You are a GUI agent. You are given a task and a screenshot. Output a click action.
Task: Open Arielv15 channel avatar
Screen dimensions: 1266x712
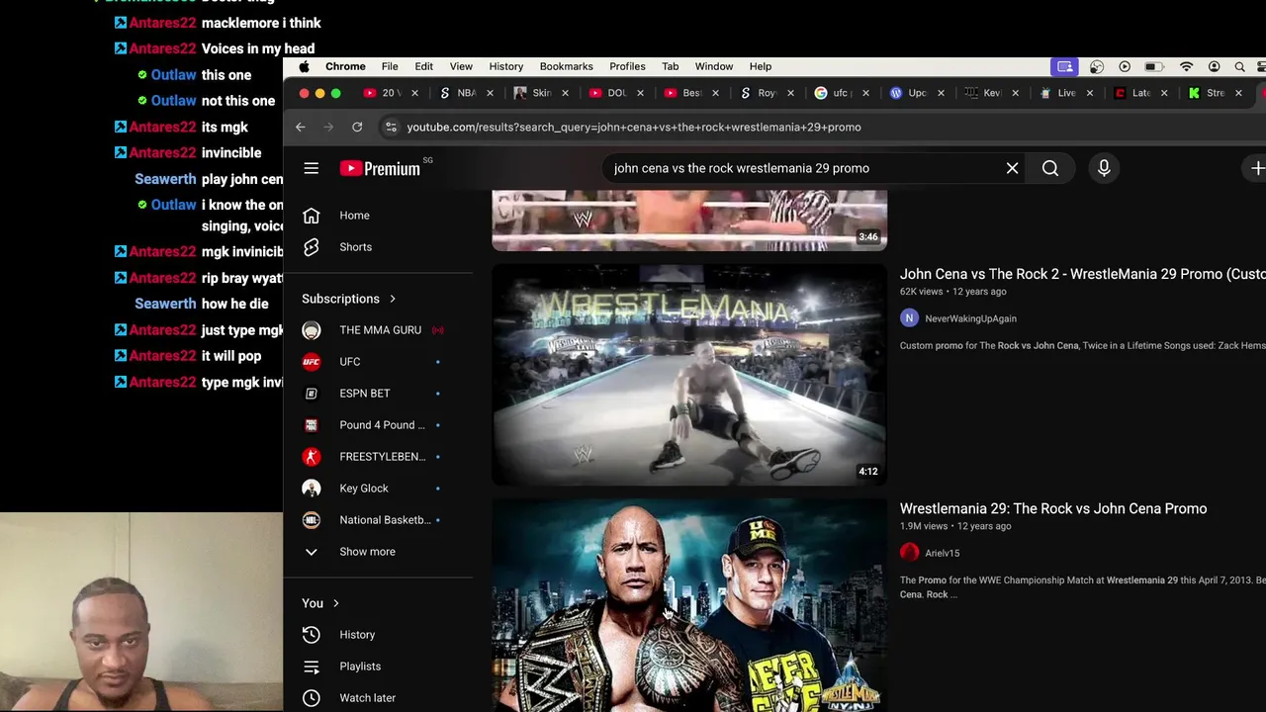[x=909, y=553]
